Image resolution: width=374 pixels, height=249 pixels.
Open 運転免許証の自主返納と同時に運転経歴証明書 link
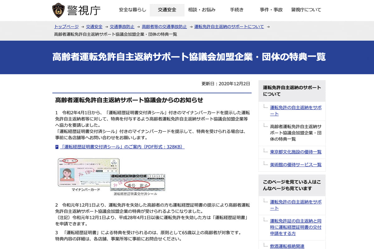pos(295,227)
